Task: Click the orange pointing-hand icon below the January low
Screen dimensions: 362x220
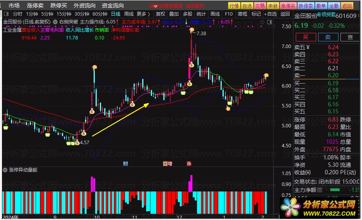Action: pyautogui.click(x=228, y=108)
